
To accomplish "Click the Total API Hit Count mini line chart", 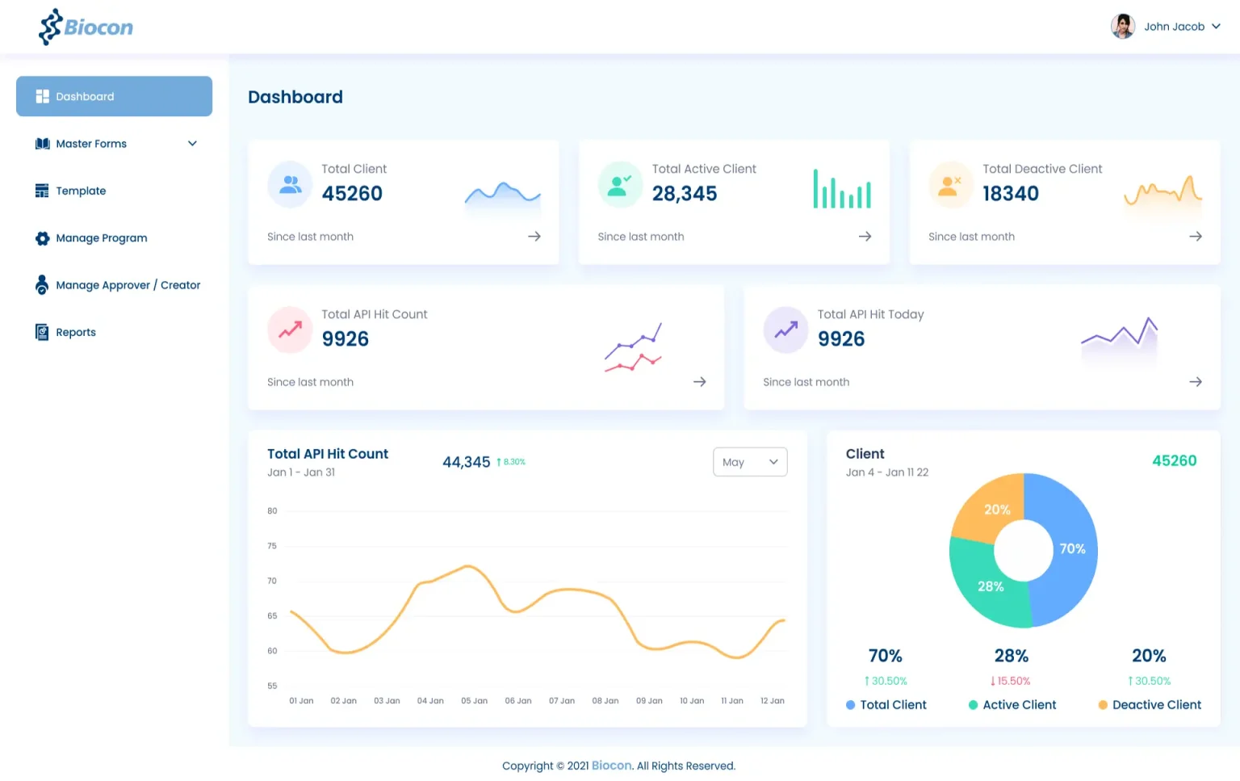I will pos(634,348).
